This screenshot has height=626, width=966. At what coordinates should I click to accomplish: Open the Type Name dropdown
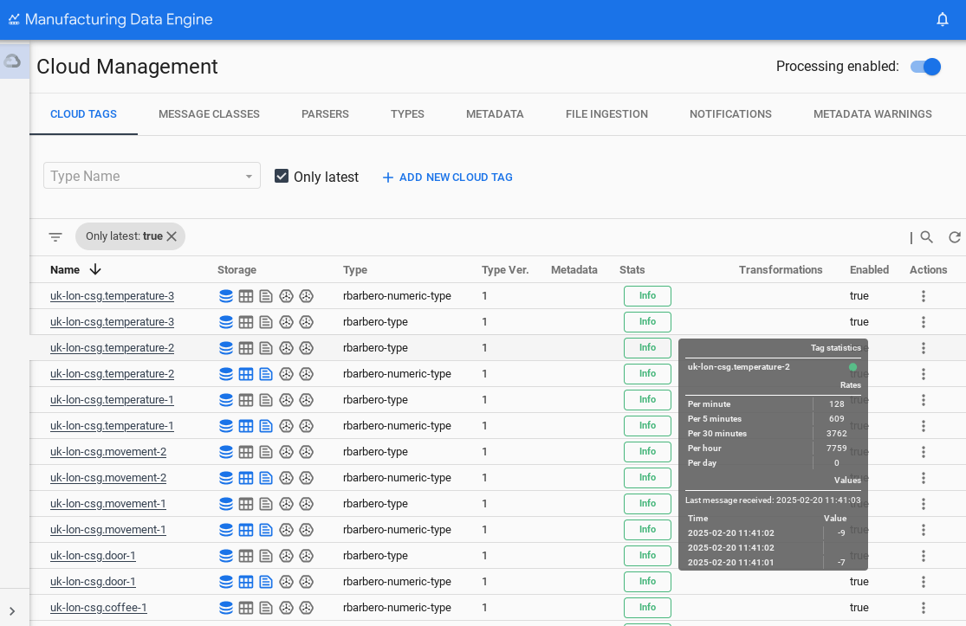pos(152,175)
